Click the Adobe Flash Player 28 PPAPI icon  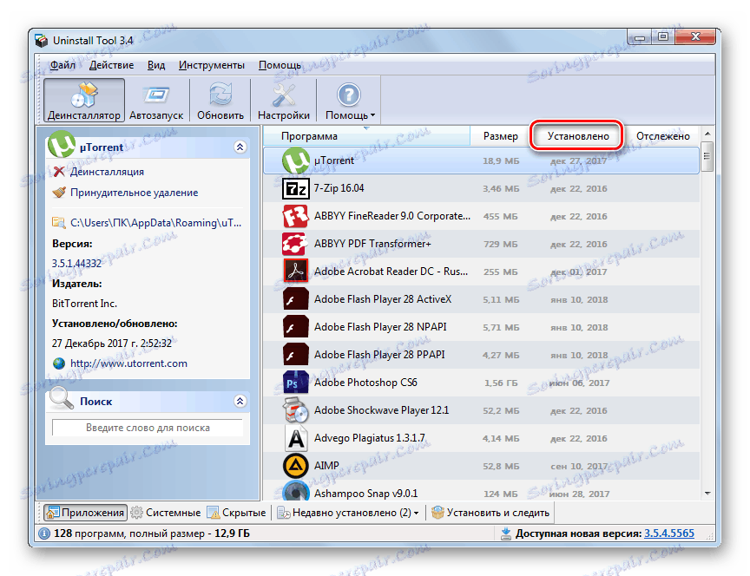click(x=295, y=355)
